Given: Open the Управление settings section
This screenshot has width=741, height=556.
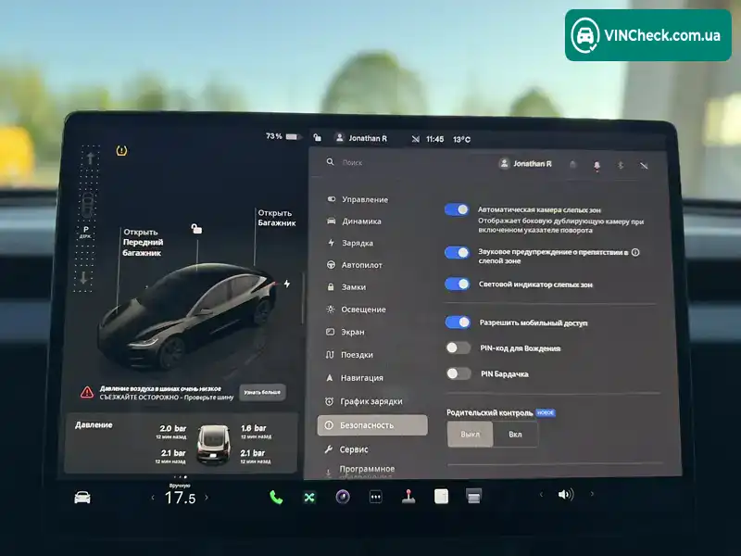Looking at the screenshot, I should (358, 199).
